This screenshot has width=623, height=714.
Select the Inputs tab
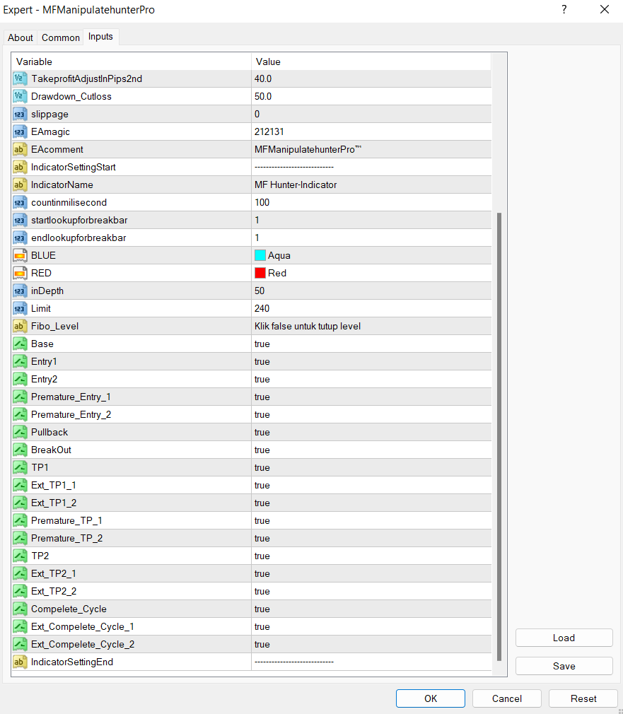pyautogui.click(x=100, y=37)
